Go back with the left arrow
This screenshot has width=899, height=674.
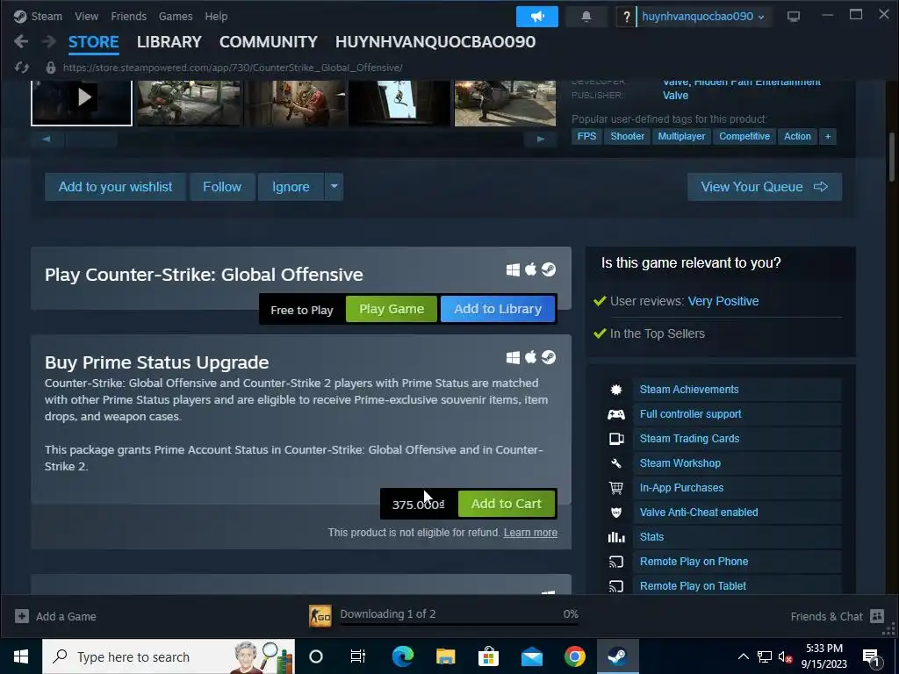(x=21, y=41)
